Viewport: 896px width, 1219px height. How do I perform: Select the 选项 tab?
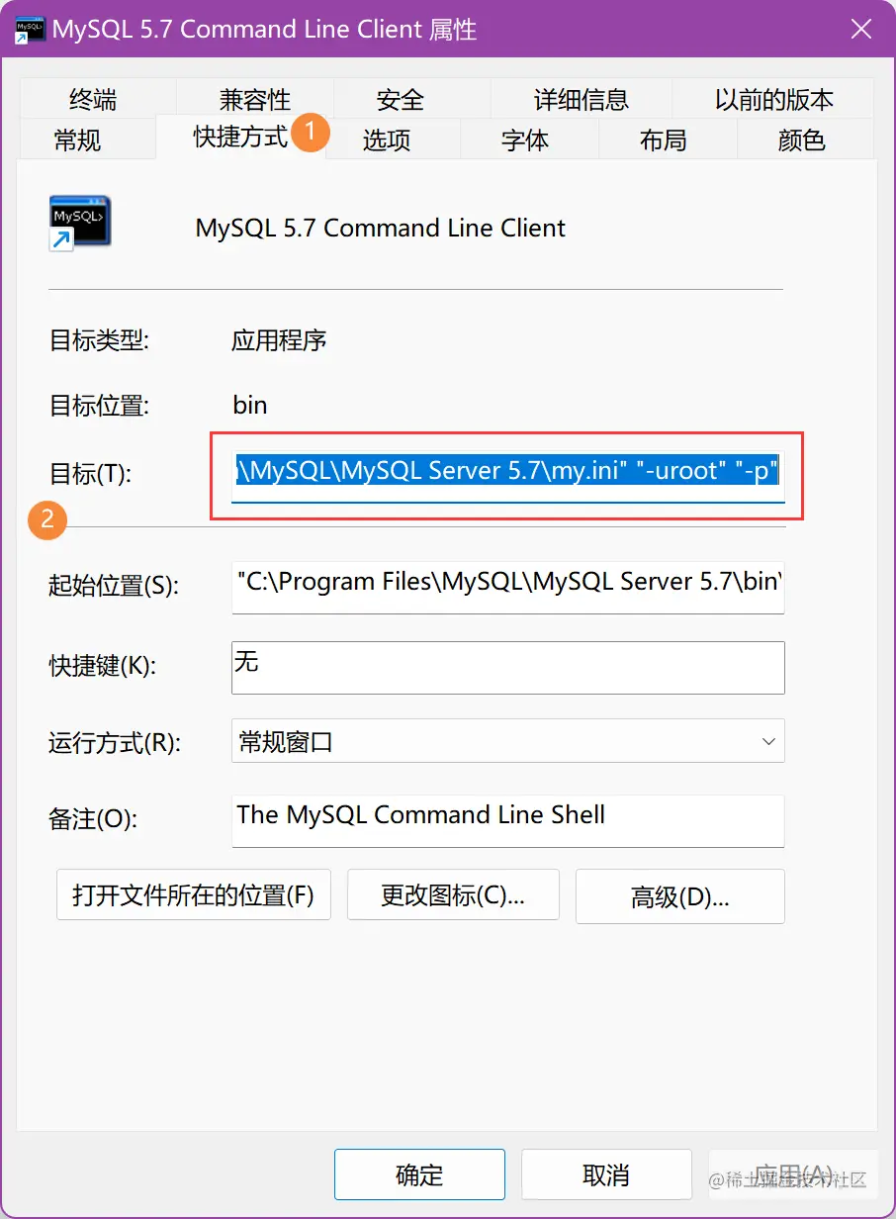[386, 140]
